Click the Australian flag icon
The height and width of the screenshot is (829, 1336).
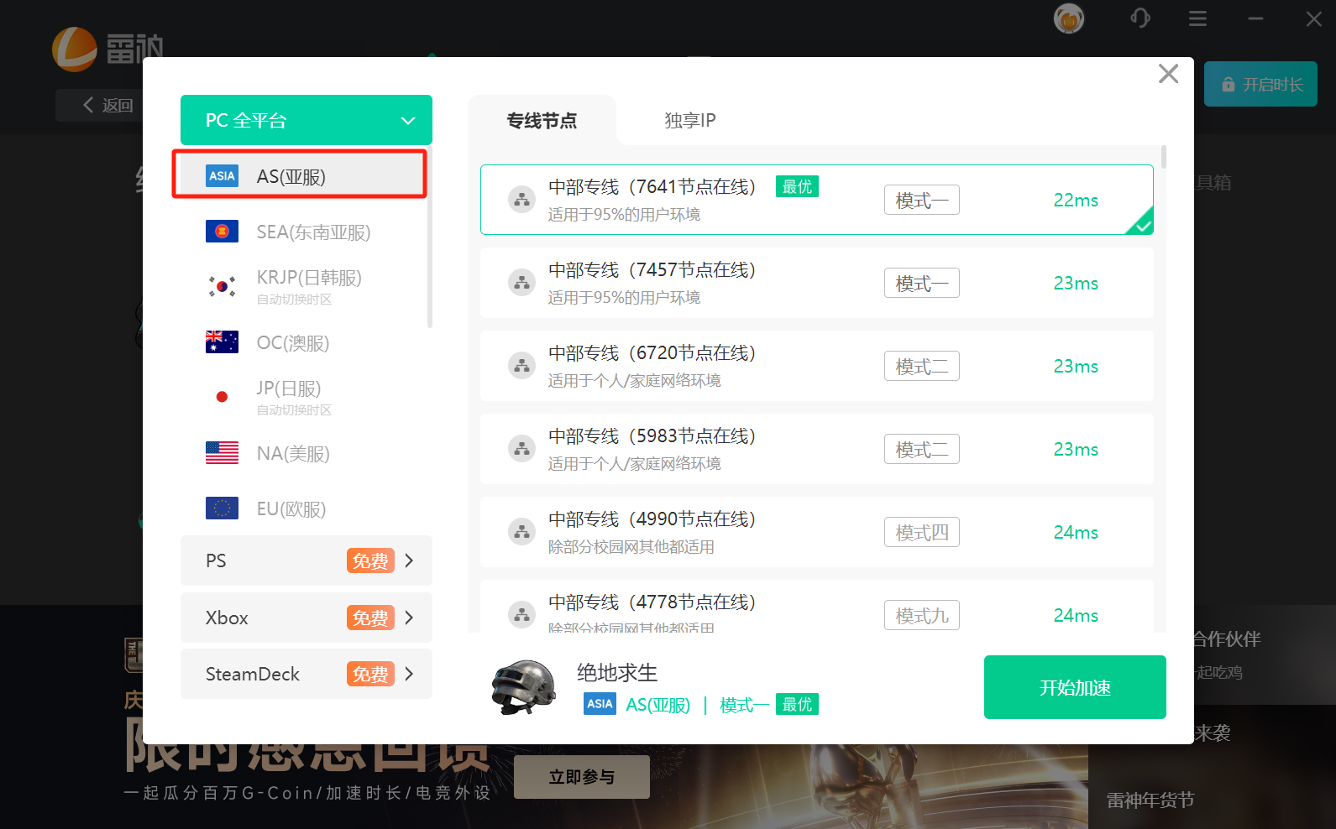pyautogui.click(x=222, y=342)
